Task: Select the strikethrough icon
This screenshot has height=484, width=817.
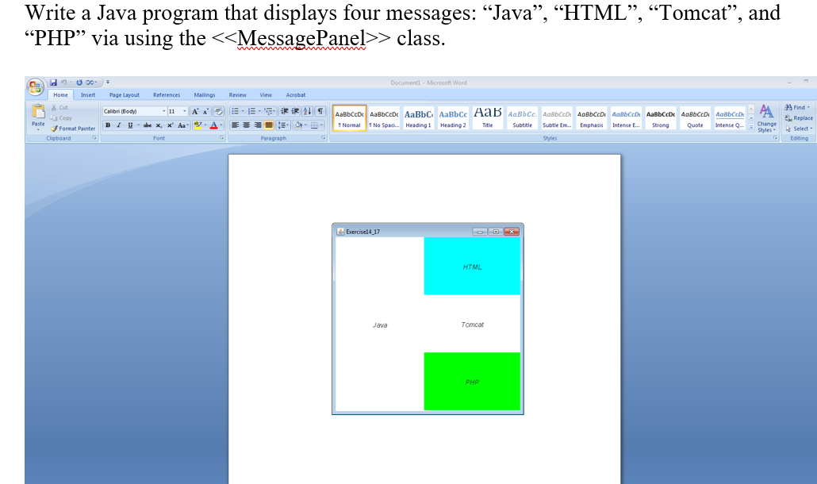Action: tap(148, 125)
